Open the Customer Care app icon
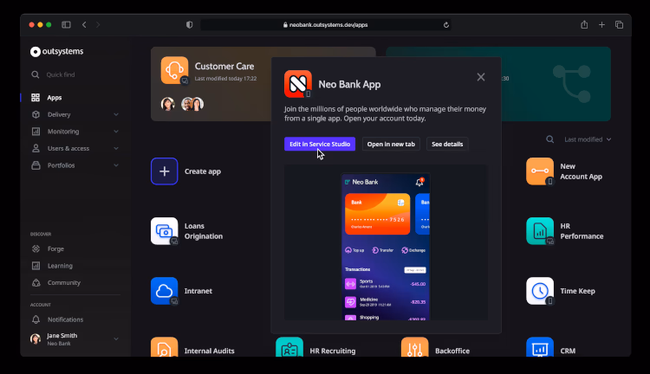 click(x=174, y=70)
